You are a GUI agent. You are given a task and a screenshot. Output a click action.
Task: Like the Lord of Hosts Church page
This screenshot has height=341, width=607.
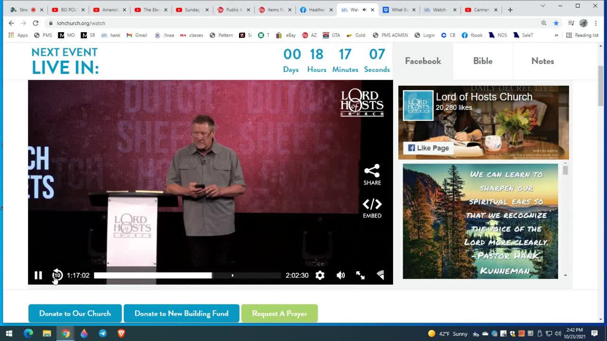tap(428, 148)
